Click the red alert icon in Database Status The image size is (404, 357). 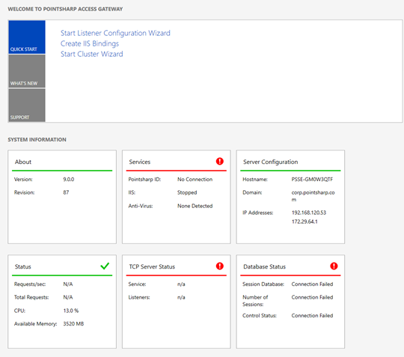(x=334, y=266)
